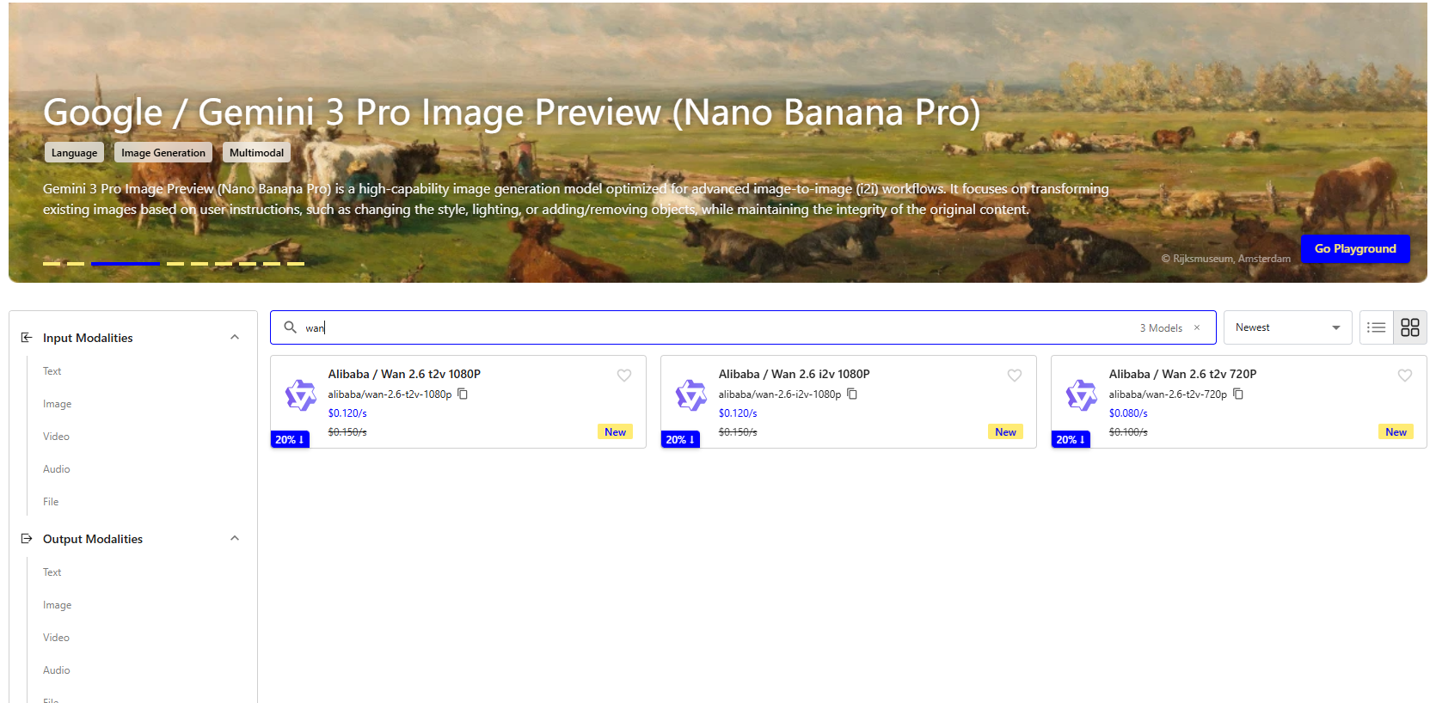Filter output modality by Image

click(57, 605)
